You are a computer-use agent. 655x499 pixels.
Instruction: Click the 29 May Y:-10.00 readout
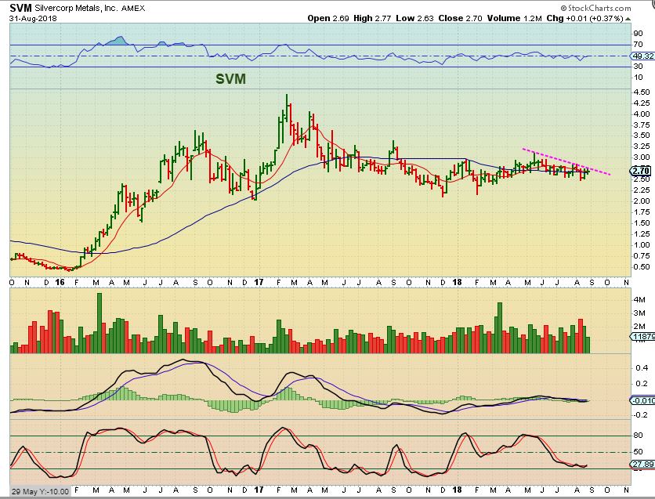pos(40,491)
